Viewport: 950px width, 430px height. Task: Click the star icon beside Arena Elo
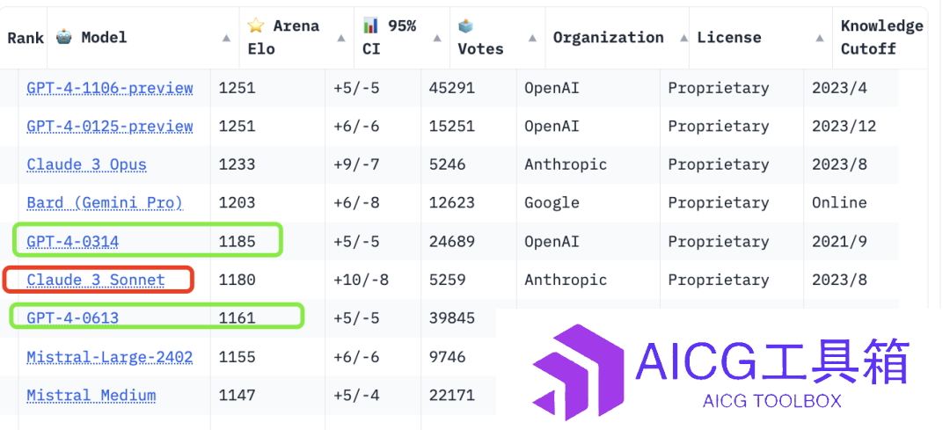click(256, 26)
